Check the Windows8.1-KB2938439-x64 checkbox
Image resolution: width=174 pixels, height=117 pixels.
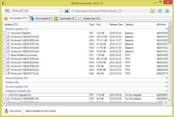5,70
